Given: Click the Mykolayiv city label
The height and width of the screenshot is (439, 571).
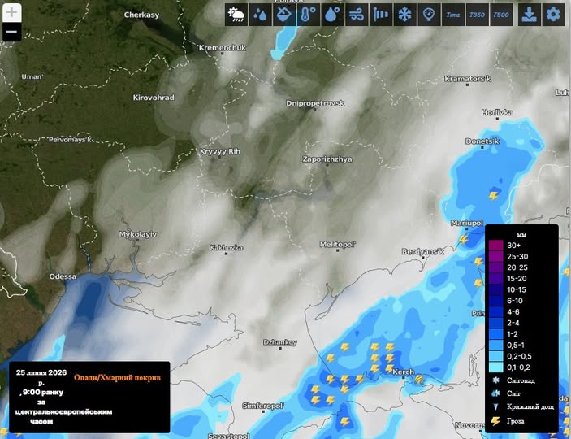Looking at the screenshot, I should click(138, 234).
